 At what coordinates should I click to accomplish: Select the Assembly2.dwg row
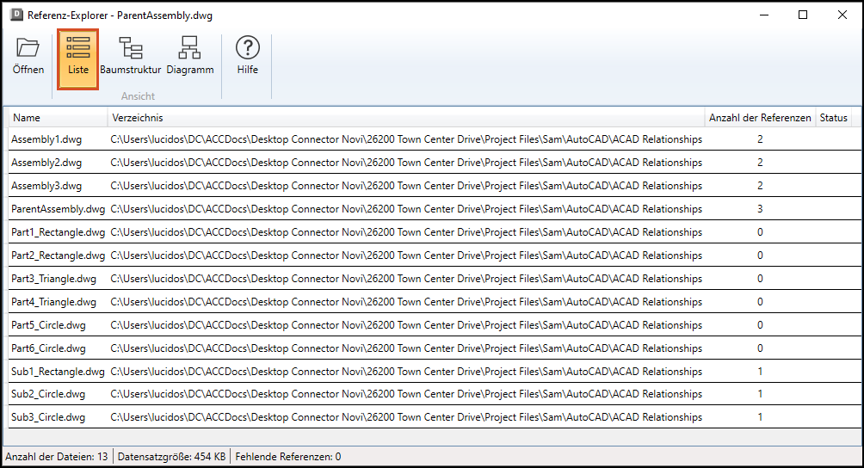click(x=435, y=163)
